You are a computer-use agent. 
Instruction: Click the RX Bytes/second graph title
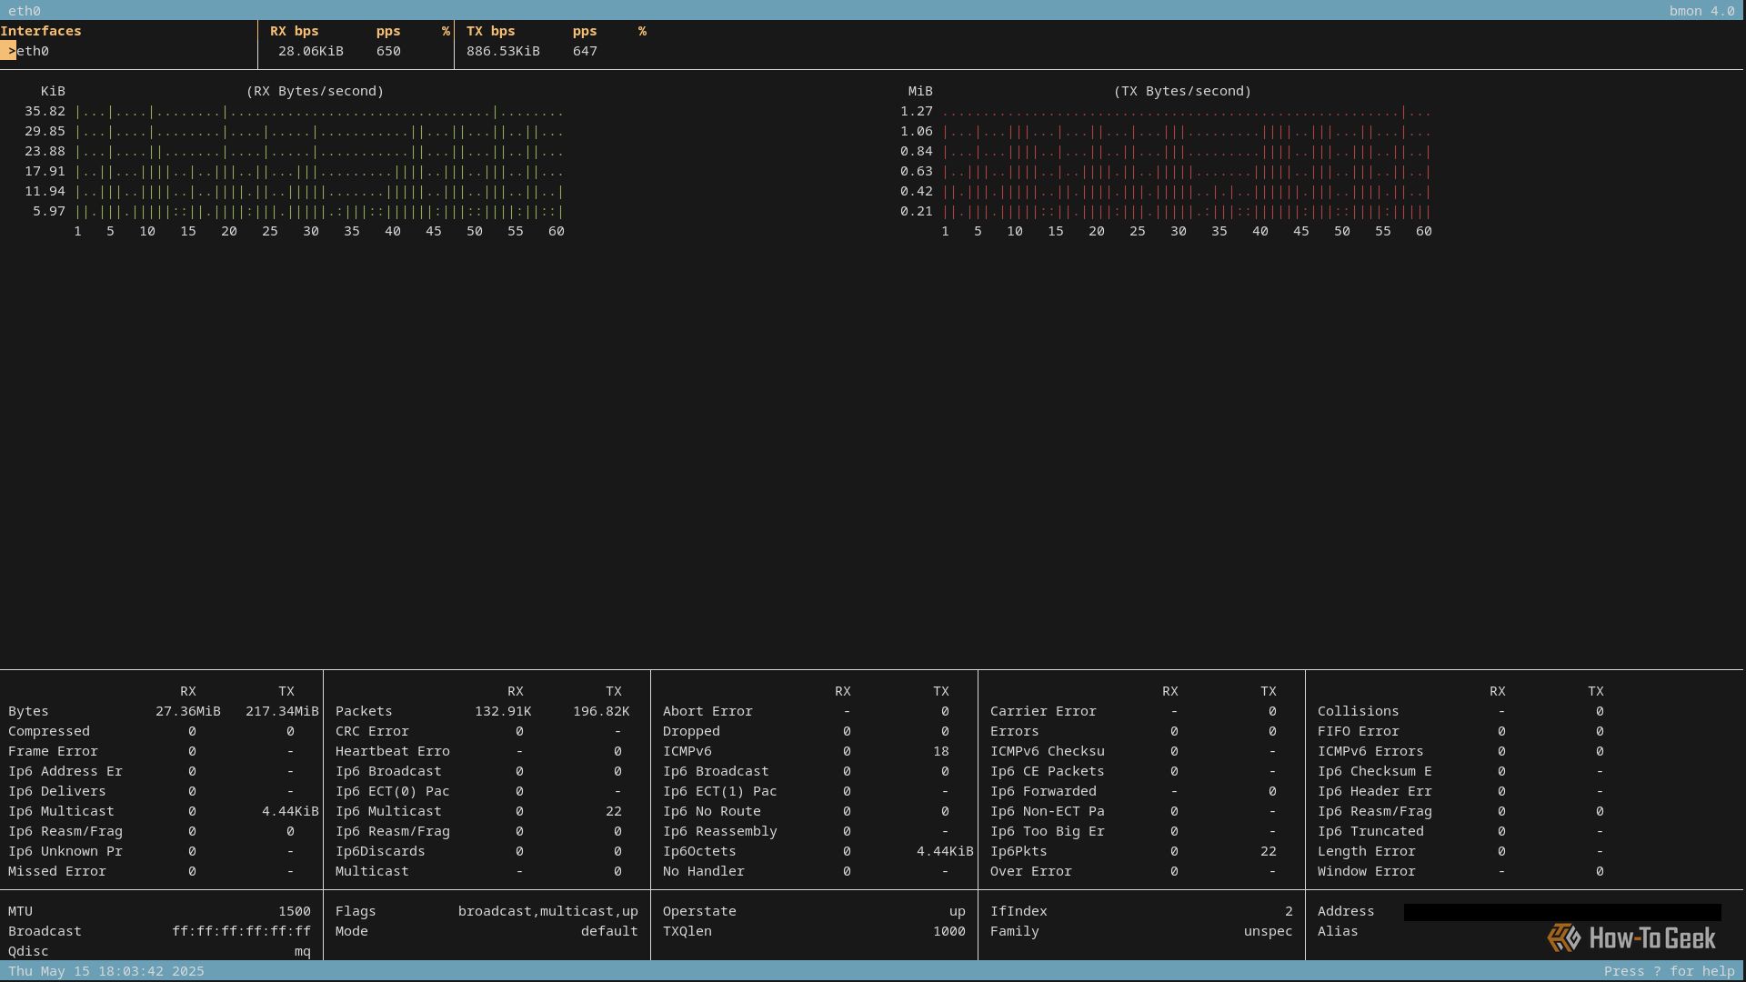315,91
